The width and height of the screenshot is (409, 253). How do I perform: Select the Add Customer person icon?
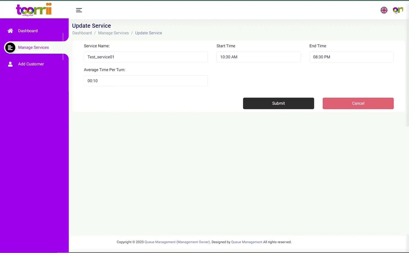coord(10,64)
